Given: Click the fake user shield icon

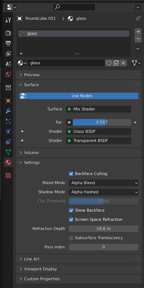Looking at the screenshot, I should coord(109,63).
